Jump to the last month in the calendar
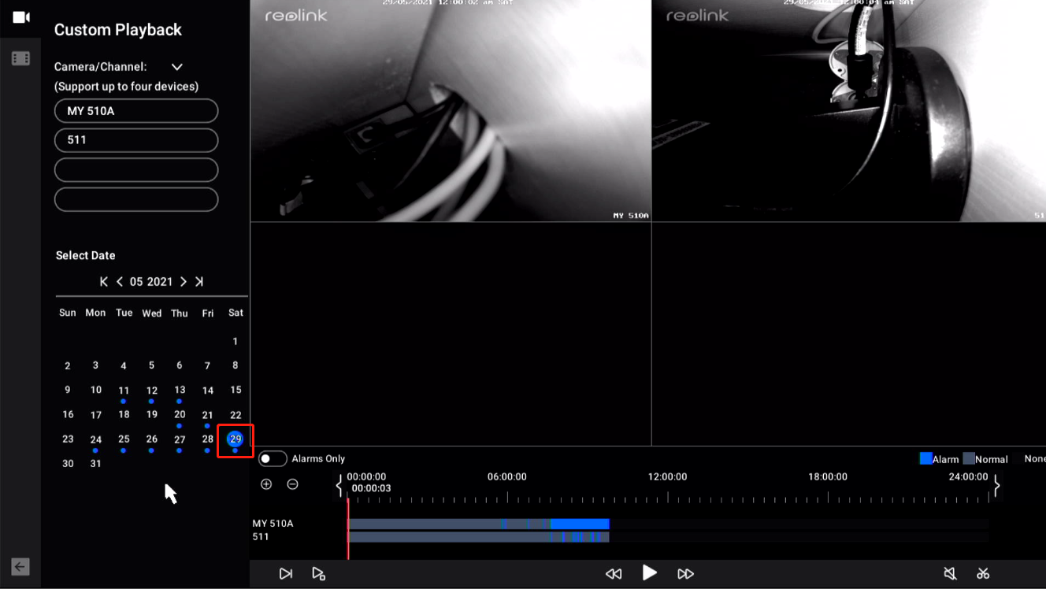The height and width of the screenshot is (589, 1046). click(x=199, y=281)
